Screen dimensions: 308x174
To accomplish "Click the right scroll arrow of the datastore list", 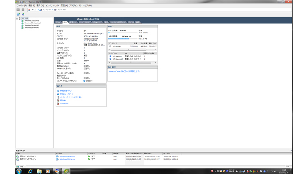I will 156,50.
